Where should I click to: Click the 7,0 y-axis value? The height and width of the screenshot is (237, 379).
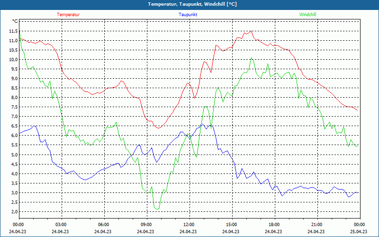tap(15, 117)
